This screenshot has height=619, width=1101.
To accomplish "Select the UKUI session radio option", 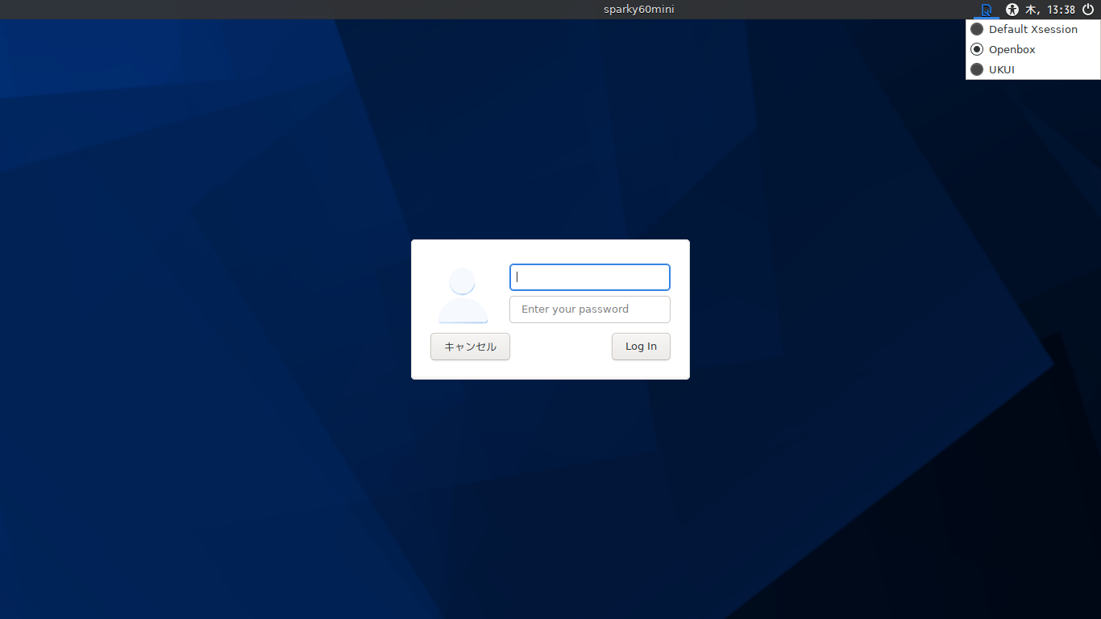I will point(1032,69).
